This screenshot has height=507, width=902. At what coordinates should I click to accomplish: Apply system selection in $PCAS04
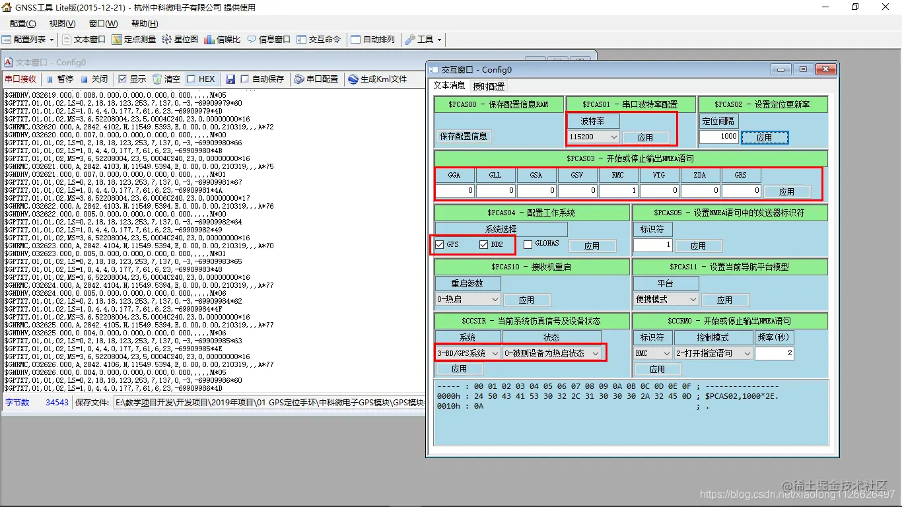coord(592,246)
